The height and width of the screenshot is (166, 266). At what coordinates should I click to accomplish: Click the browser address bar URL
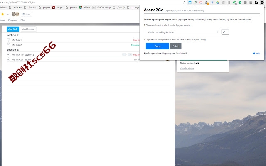18,2
